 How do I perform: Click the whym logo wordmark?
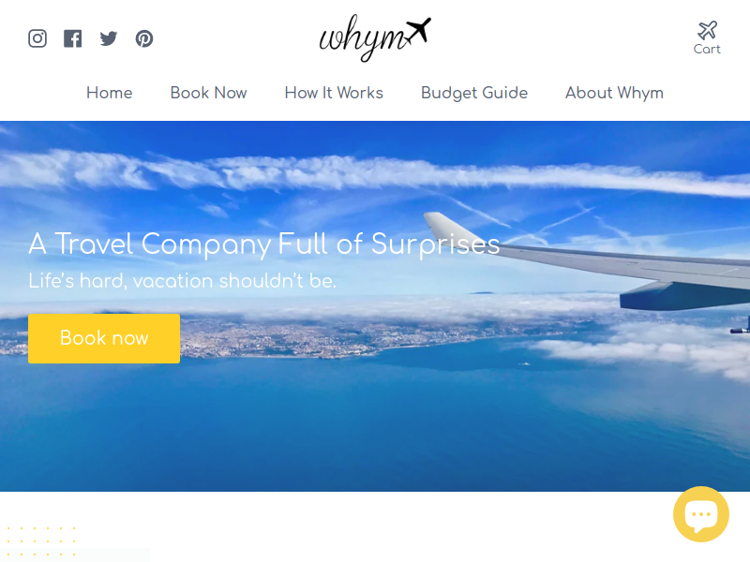(x=364, y=39)
